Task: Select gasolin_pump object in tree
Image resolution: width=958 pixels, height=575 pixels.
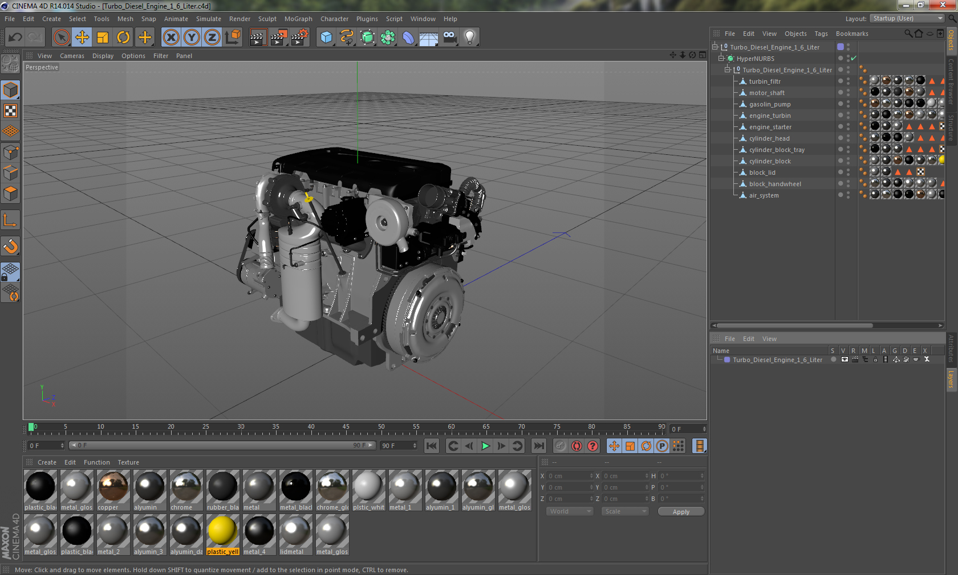Action: 770,104
